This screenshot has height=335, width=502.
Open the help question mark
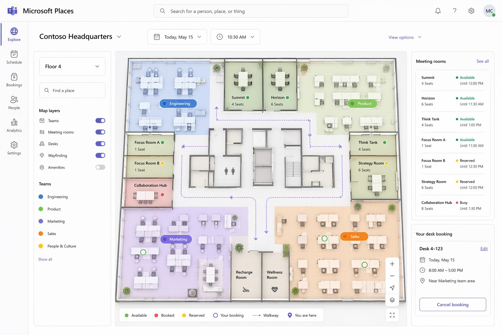[455, 11]
